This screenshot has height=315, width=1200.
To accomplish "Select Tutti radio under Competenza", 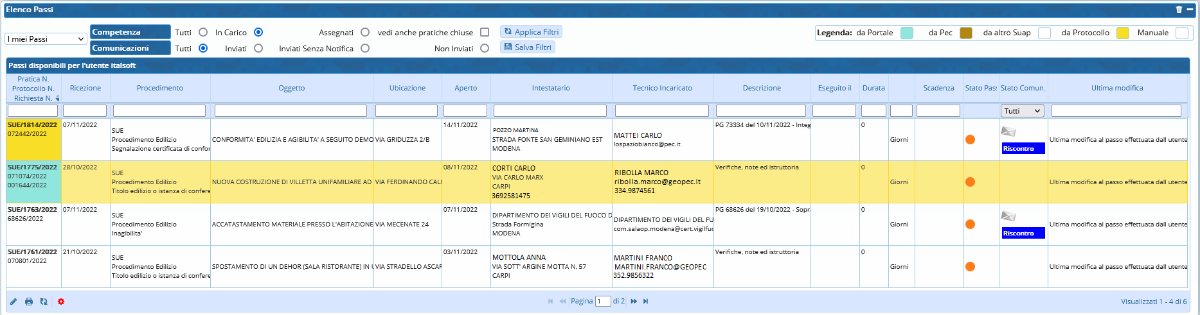I will pos(203,32).
